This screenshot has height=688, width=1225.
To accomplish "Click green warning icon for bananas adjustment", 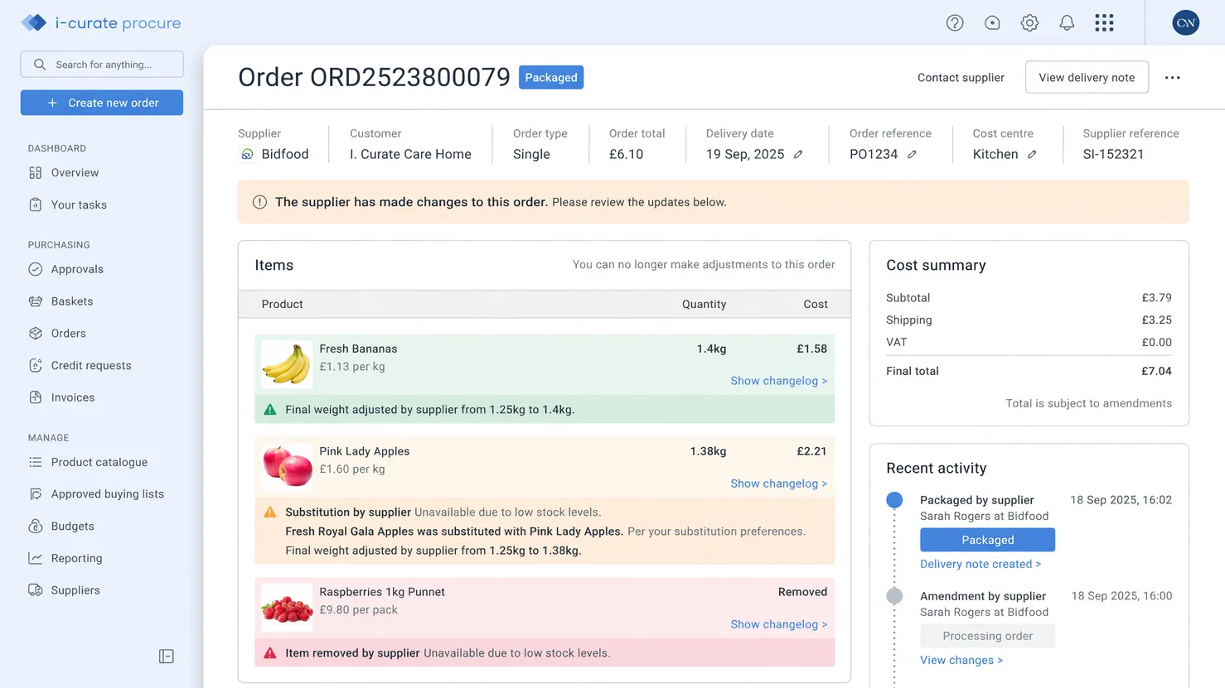I will [270, 410].
